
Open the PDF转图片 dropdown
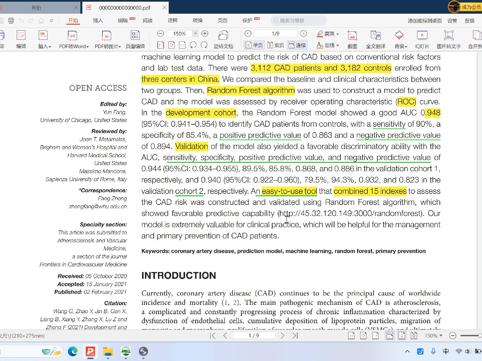(x=107, y=39)
